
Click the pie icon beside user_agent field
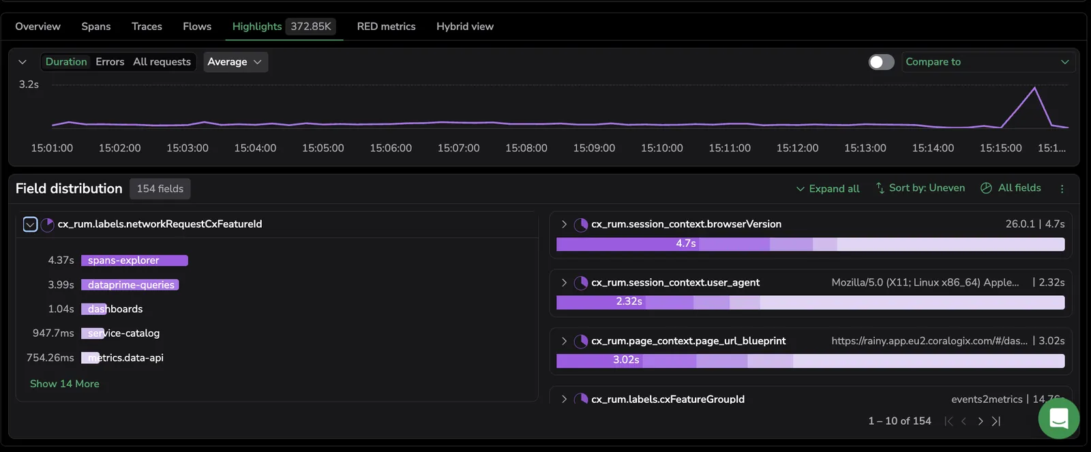pos(581,283)
